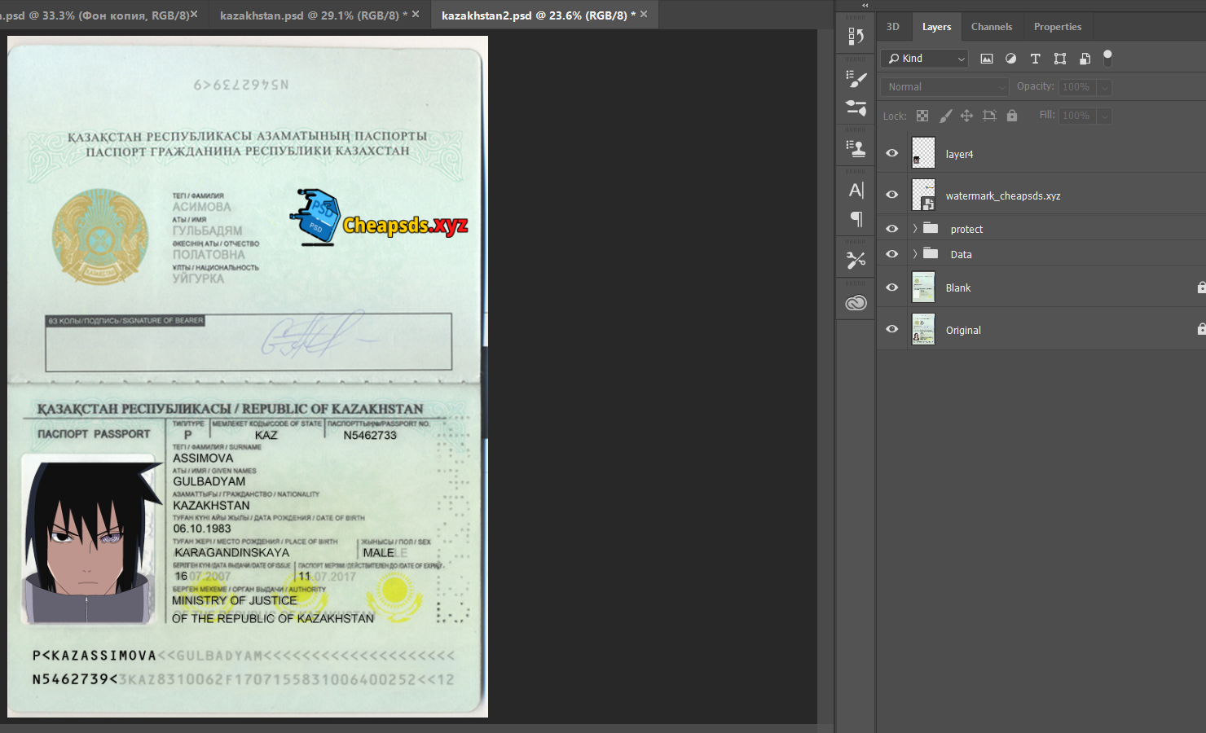
Task: Open the Kind filter dropdown
Action: click(x=926, y=59)
